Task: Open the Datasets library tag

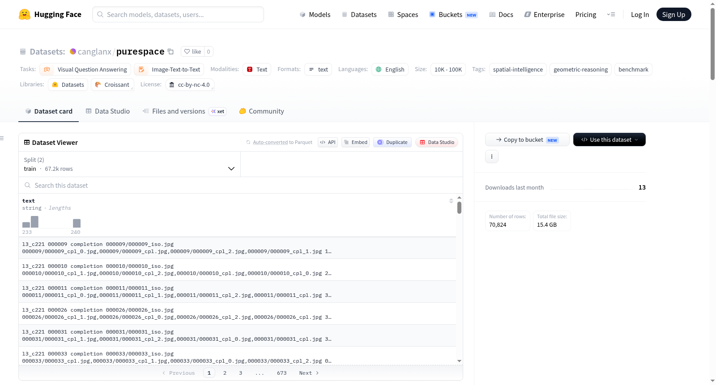Action: pos(68,85)
